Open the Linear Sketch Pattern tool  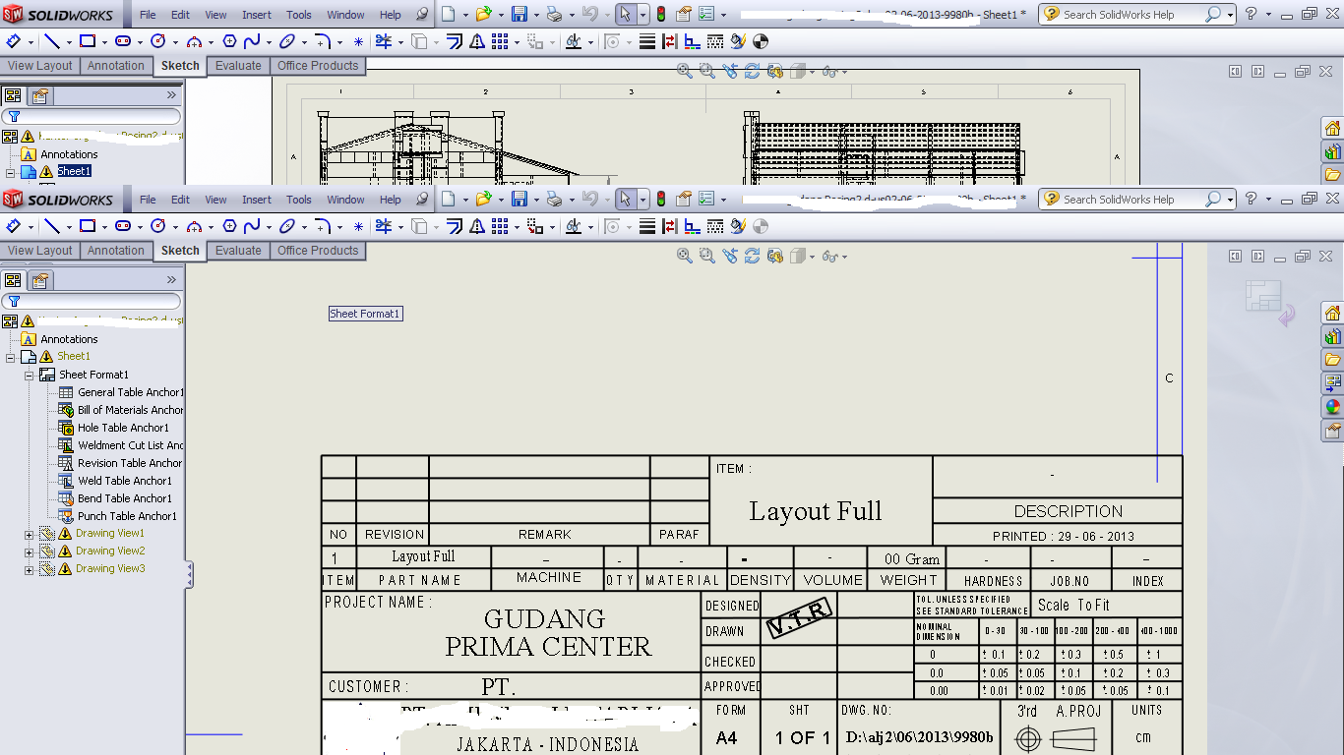[x=500, y=226]
